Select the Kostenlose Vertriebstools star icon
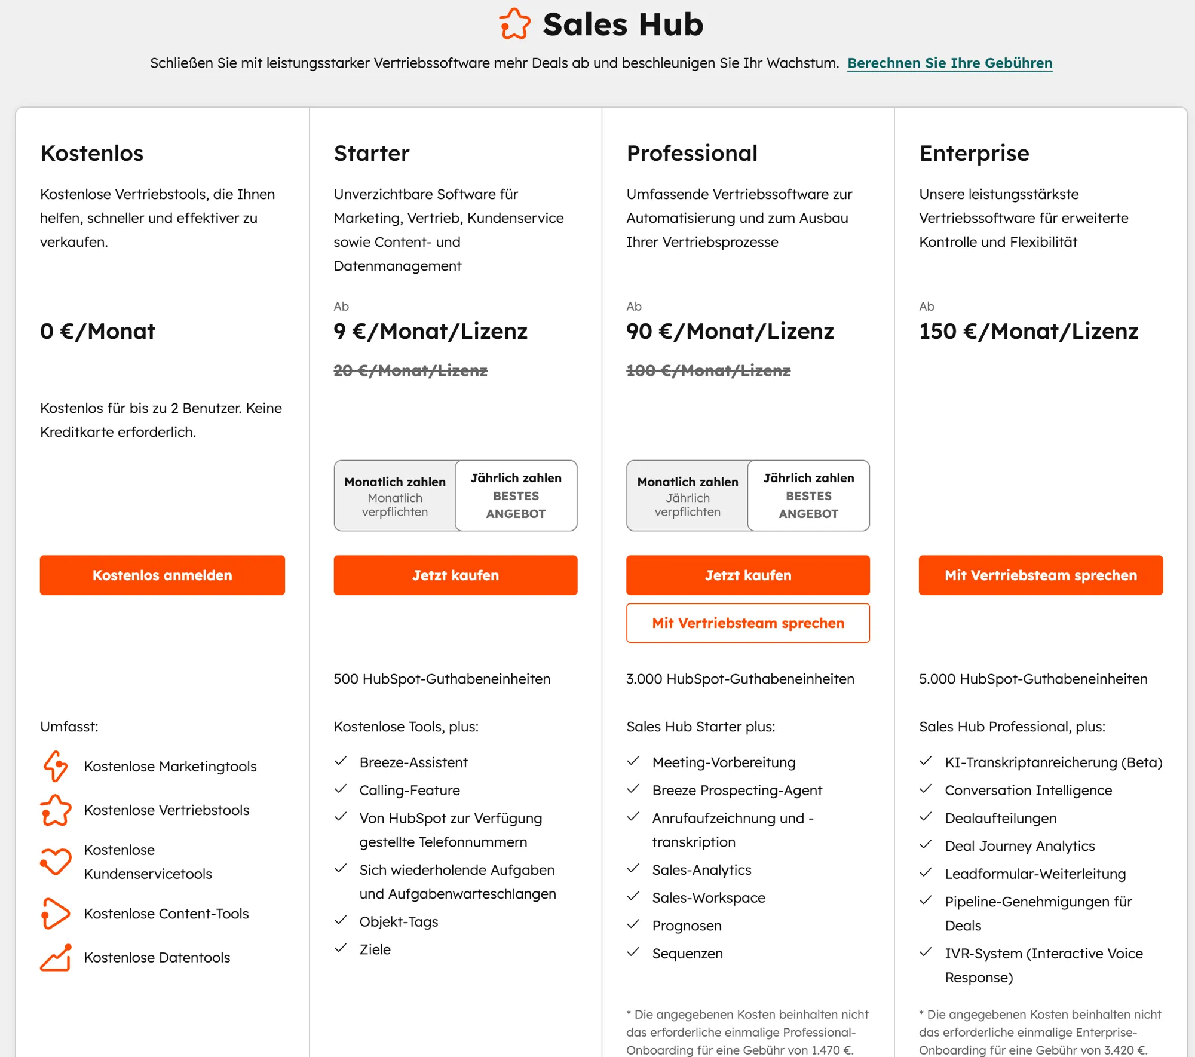The width and height of the screenshot is (1195, 1057). (55, 811)
